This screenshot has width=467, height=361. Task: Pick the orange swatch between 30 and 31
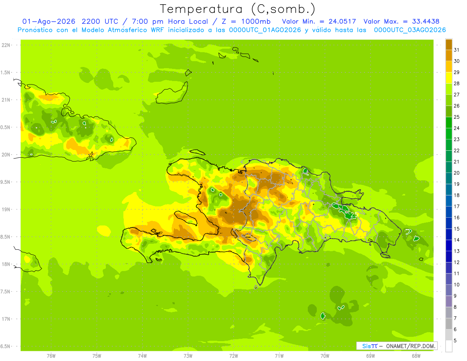[x=449, y=55]
